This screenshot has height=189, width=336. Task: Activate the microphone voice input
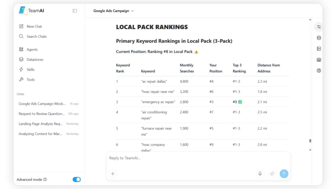coord(260,174)
